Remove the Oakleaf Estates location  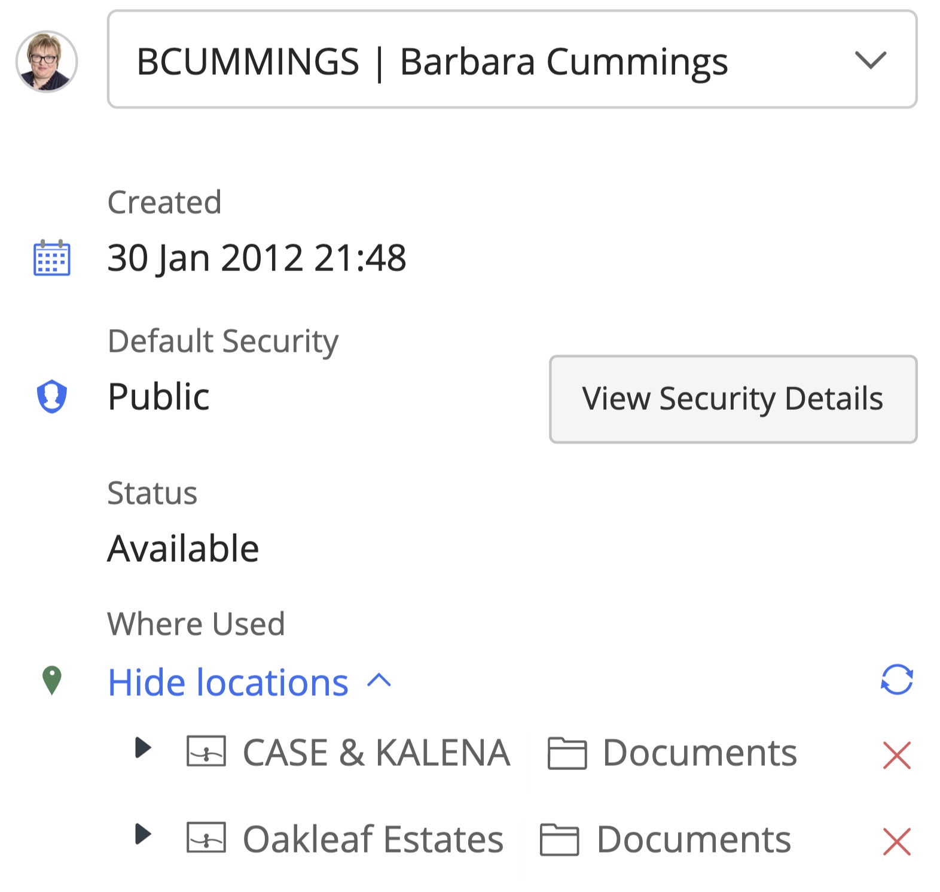click(x=896, y=842)
